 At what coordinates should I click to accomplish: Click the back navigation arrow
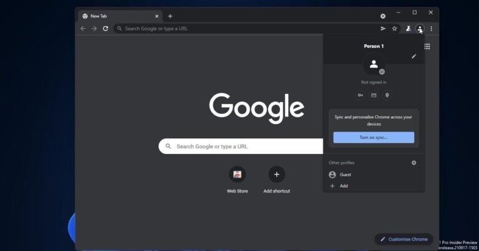83,29
